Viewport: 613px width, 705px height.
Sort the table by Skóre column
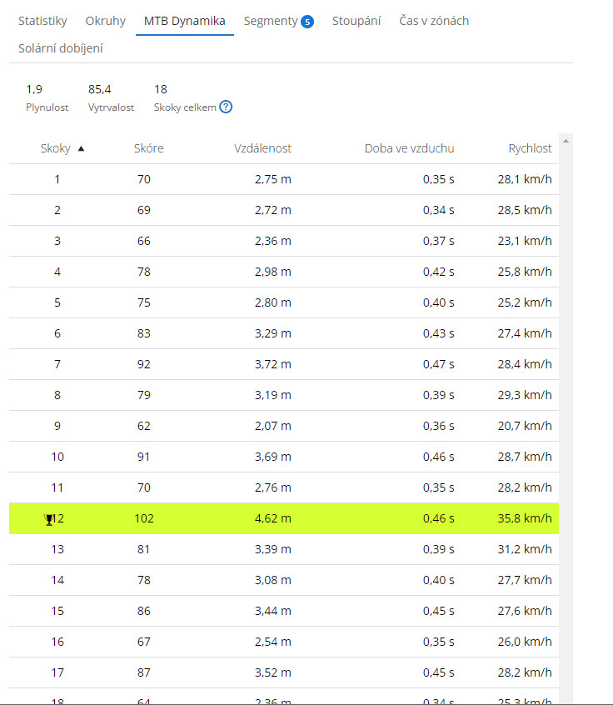click(148, 148)
